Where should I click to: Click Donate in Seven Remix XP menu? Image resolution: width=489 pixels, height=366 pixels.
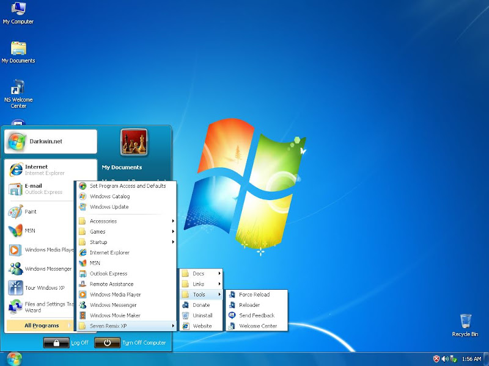201,305
